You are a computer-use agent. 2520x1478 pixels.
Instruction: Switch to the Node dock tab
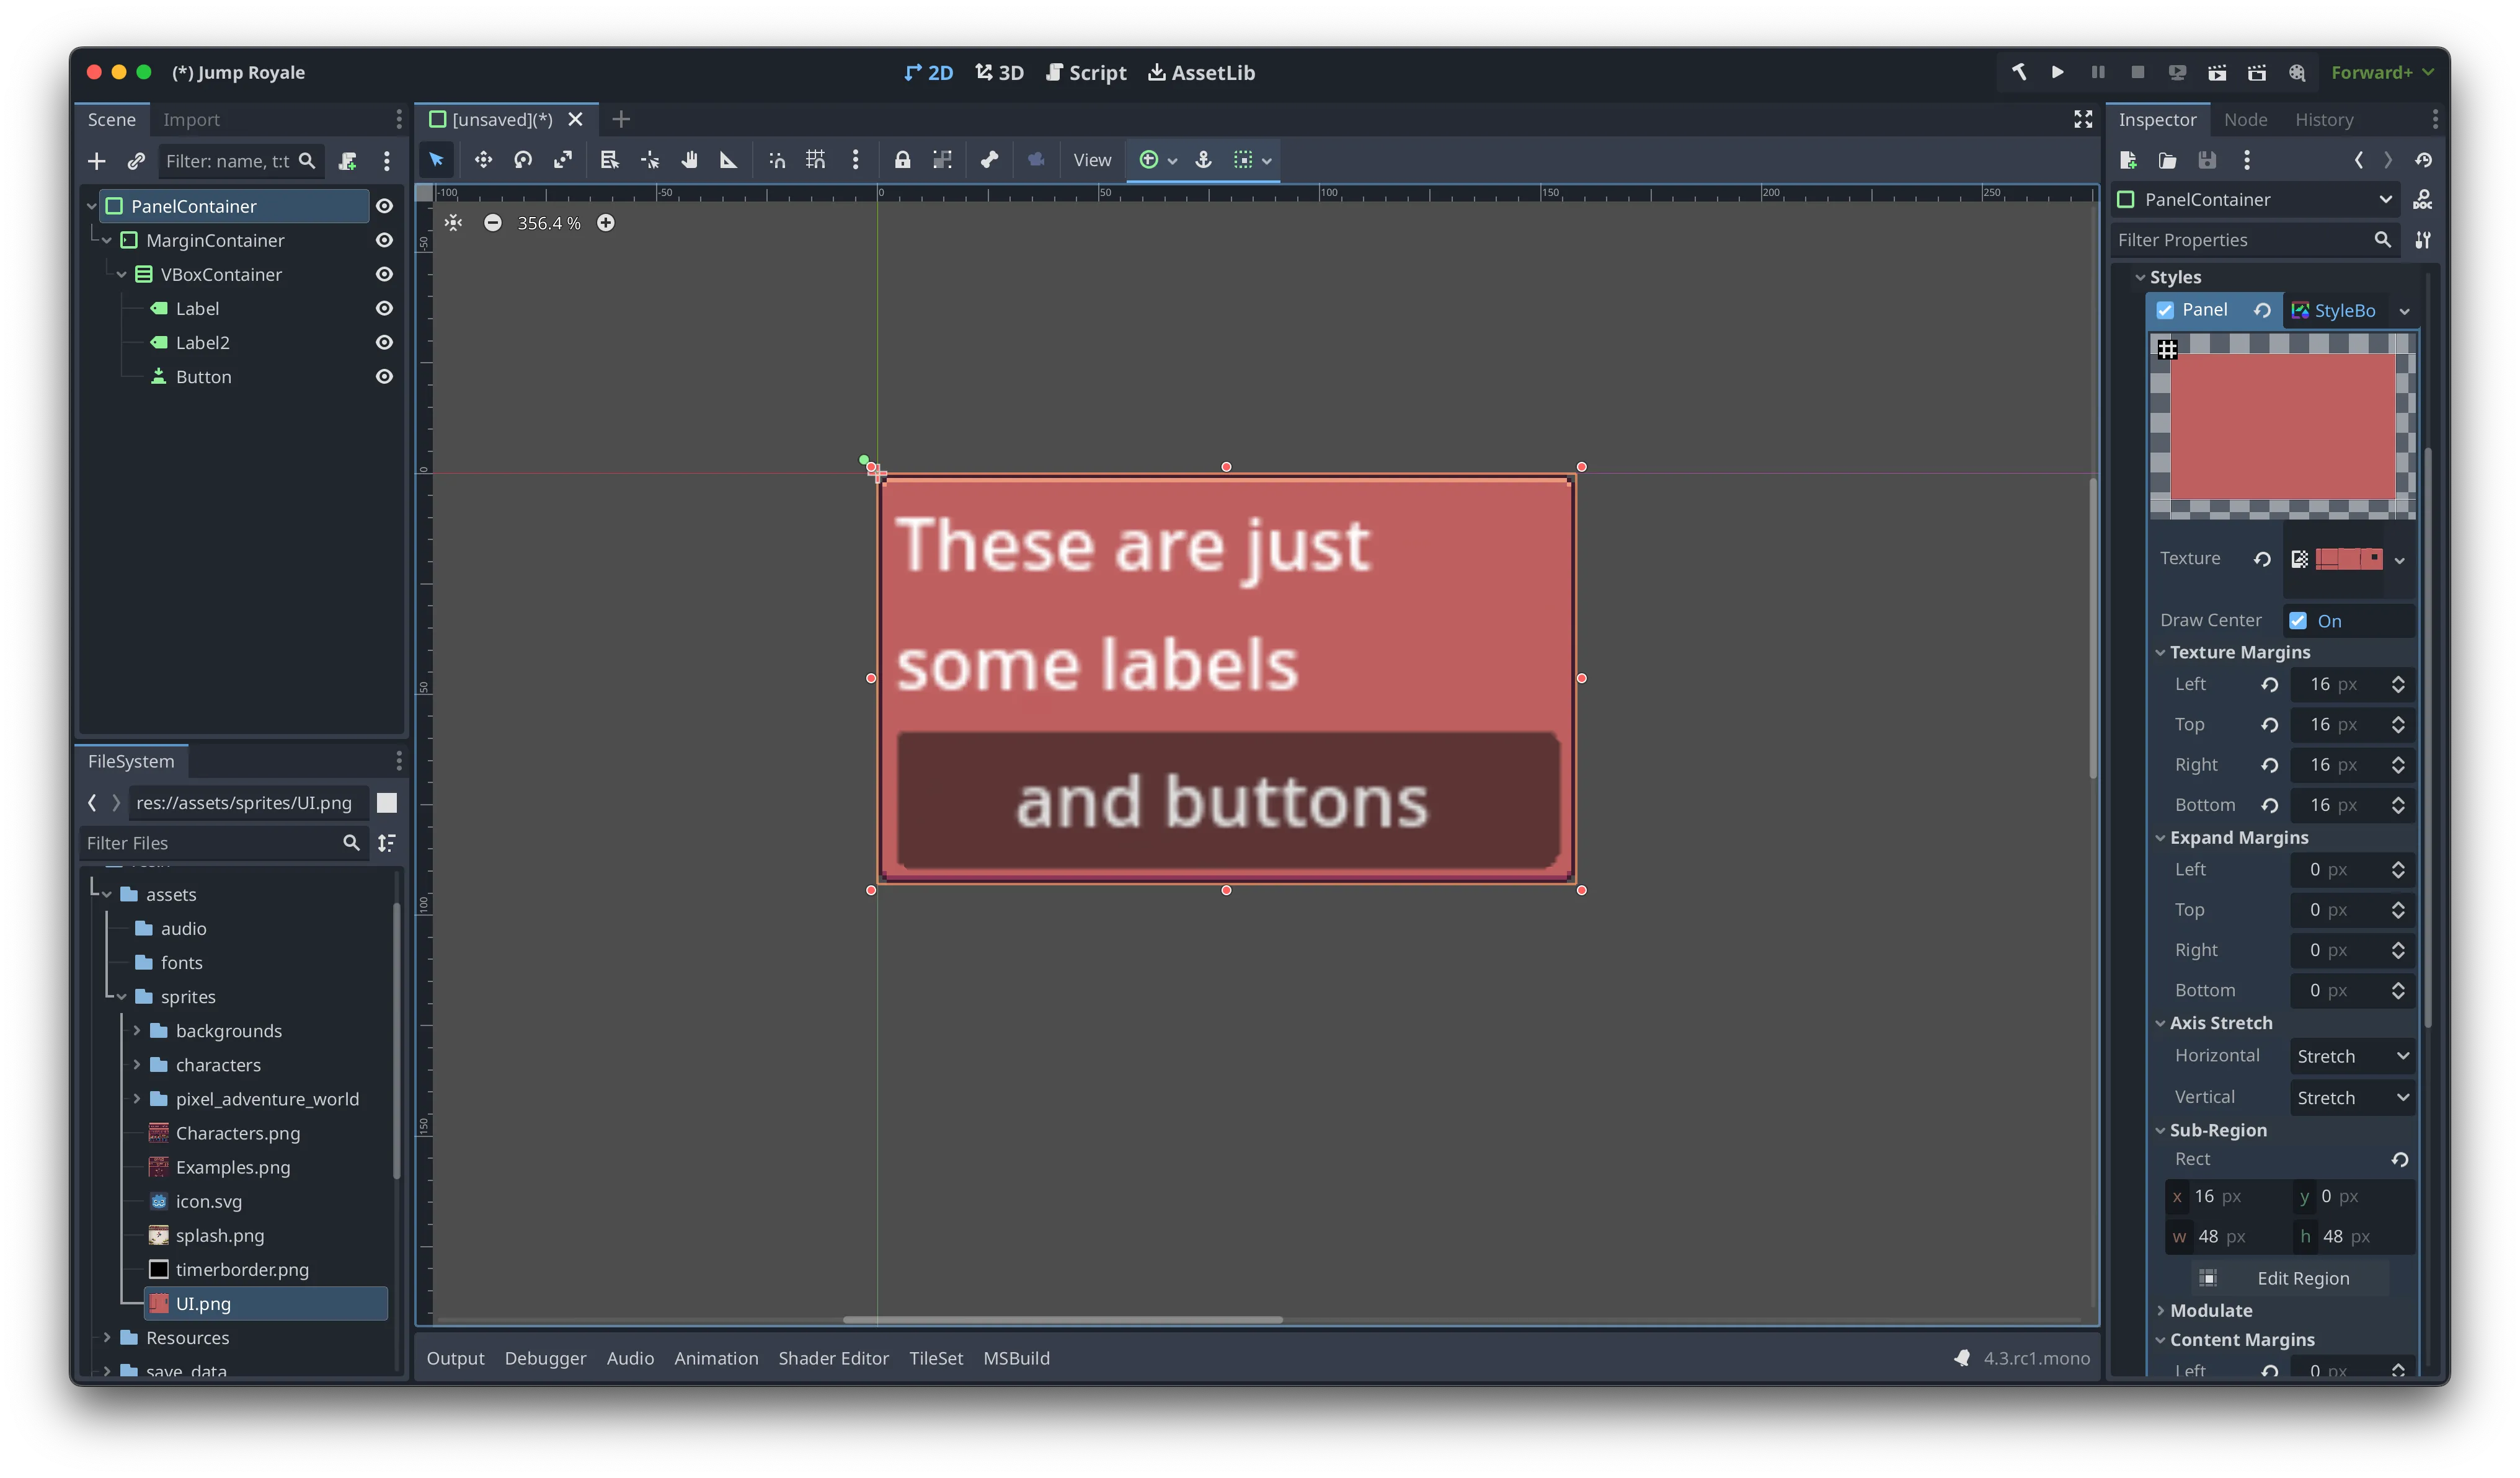coord(2246,120)
